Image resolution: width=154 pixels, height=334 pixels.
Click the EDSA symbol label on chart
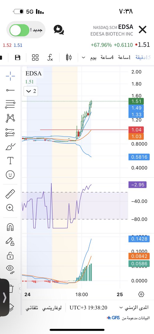[x=33, y=74]
